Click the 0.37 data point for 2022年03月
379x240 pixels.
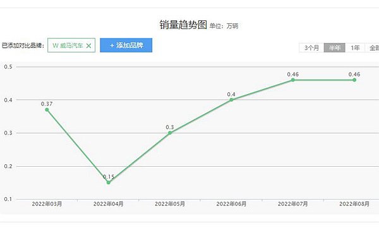[47, 110]
